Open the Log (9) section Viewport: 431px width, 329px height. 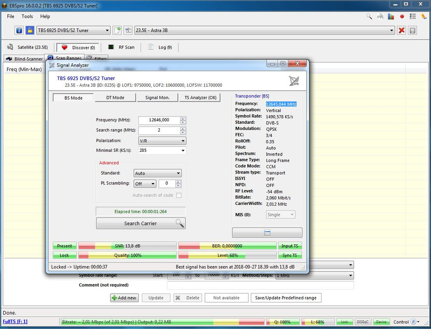click(160, 47)
